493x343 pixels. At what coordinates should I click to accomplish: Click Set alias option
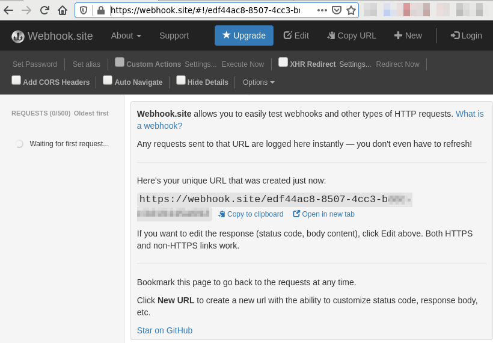pyautogui.click(x=87, y=64)
